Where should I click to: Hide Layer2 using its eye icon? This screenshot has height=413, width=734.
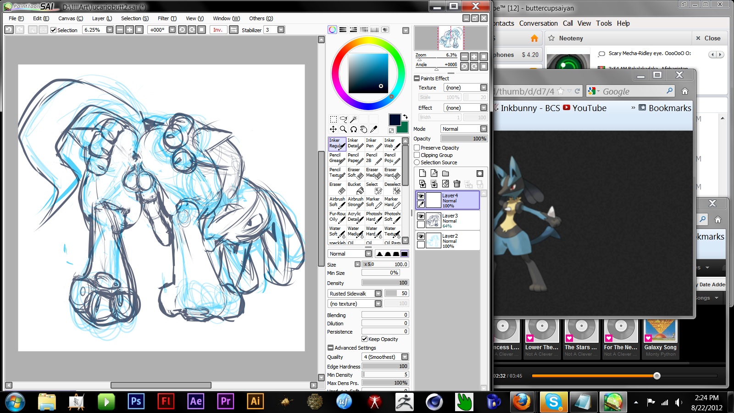point(421,236)
